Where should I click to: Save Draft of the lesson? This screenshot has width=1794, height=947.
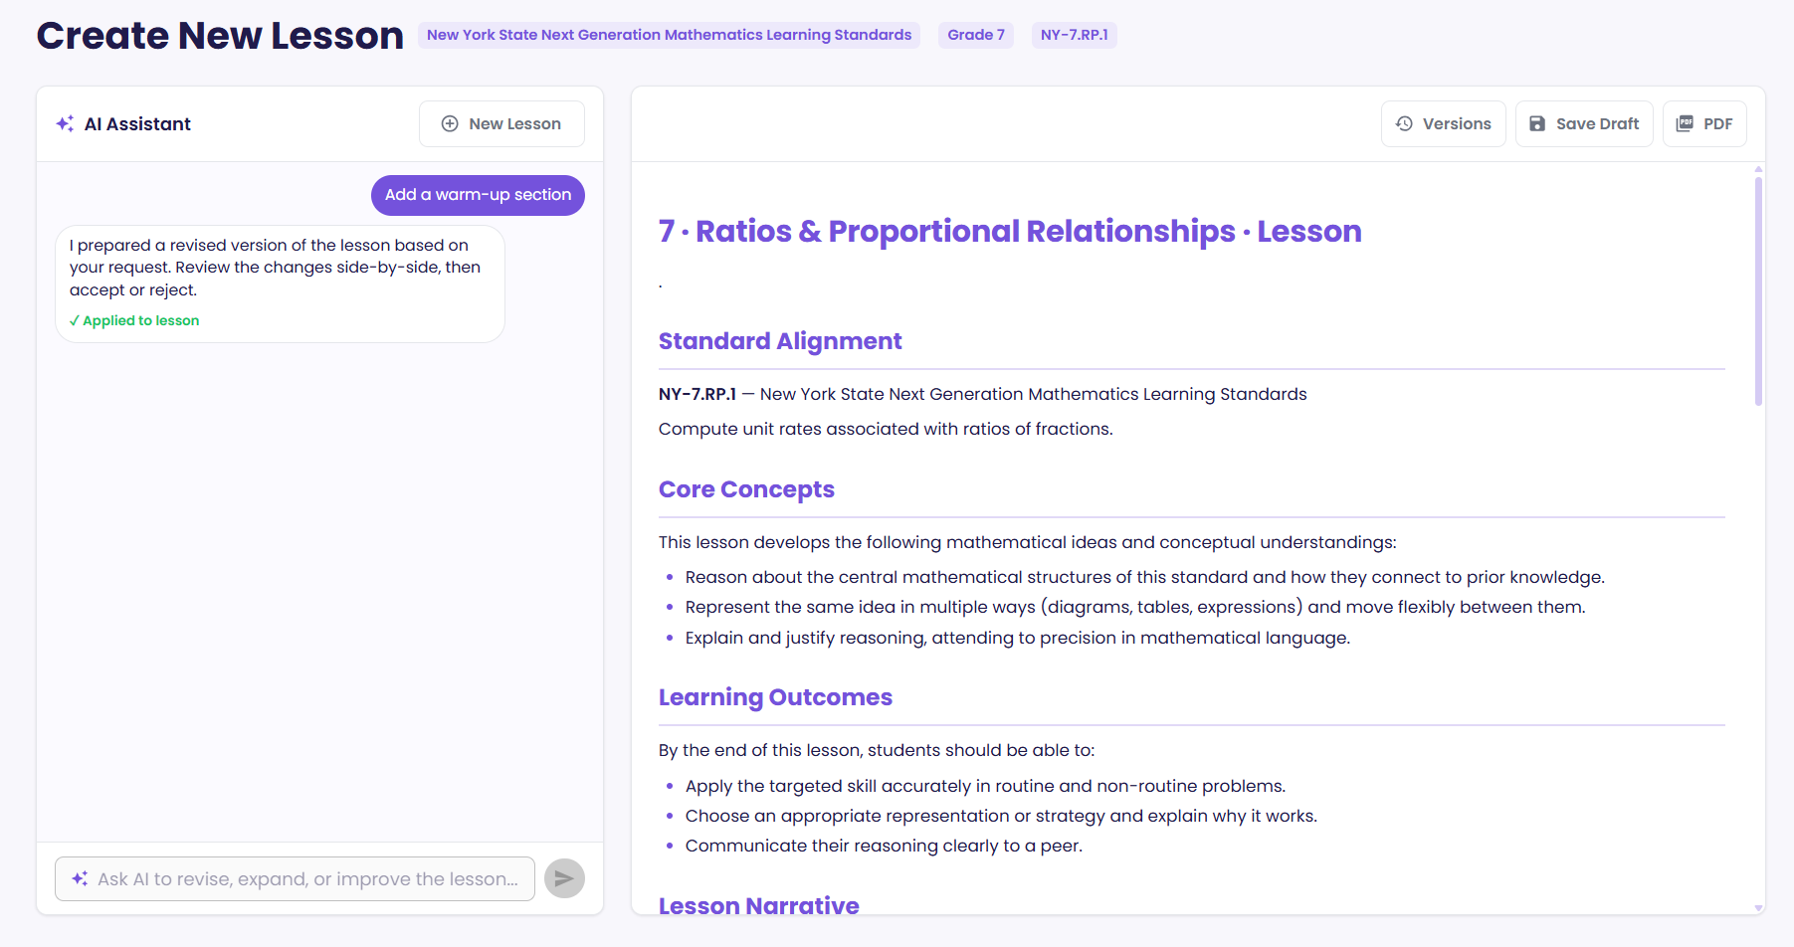pyautogui.click(x=1584, y=123)
